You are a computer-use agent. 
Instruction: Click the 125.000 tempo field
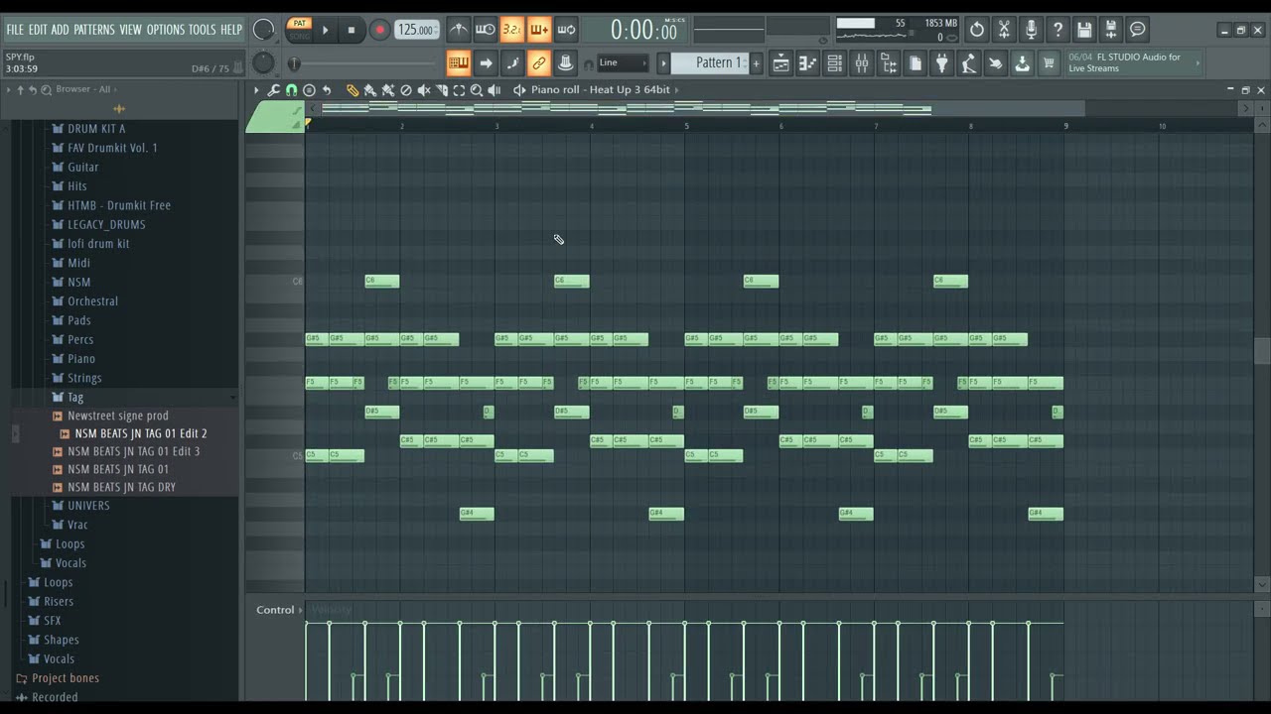416,30
